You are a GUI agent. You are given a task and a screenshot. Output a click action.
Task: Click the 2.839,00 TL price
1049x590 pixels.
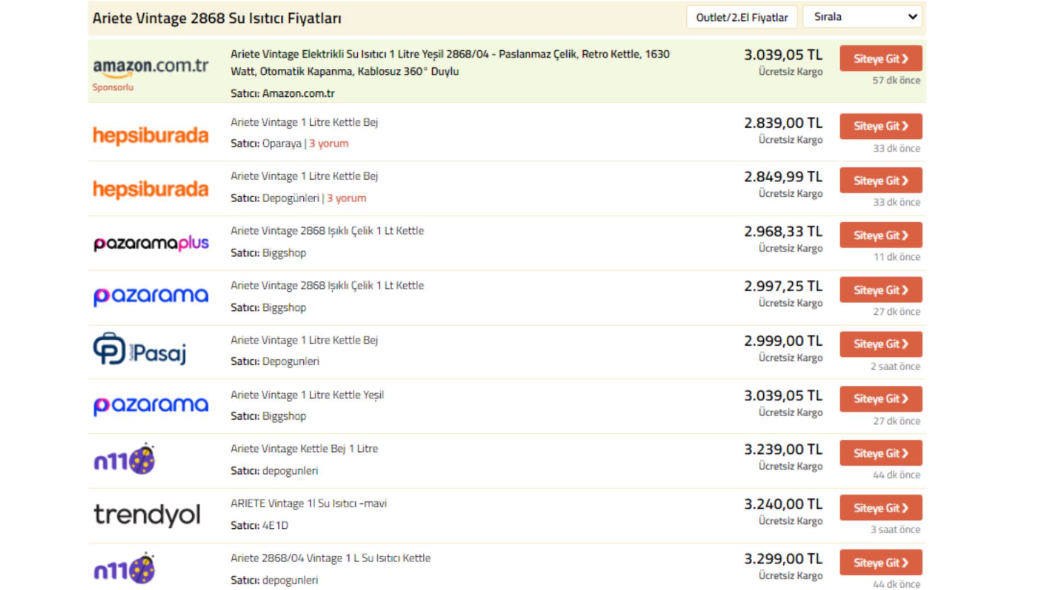[783, 123]
